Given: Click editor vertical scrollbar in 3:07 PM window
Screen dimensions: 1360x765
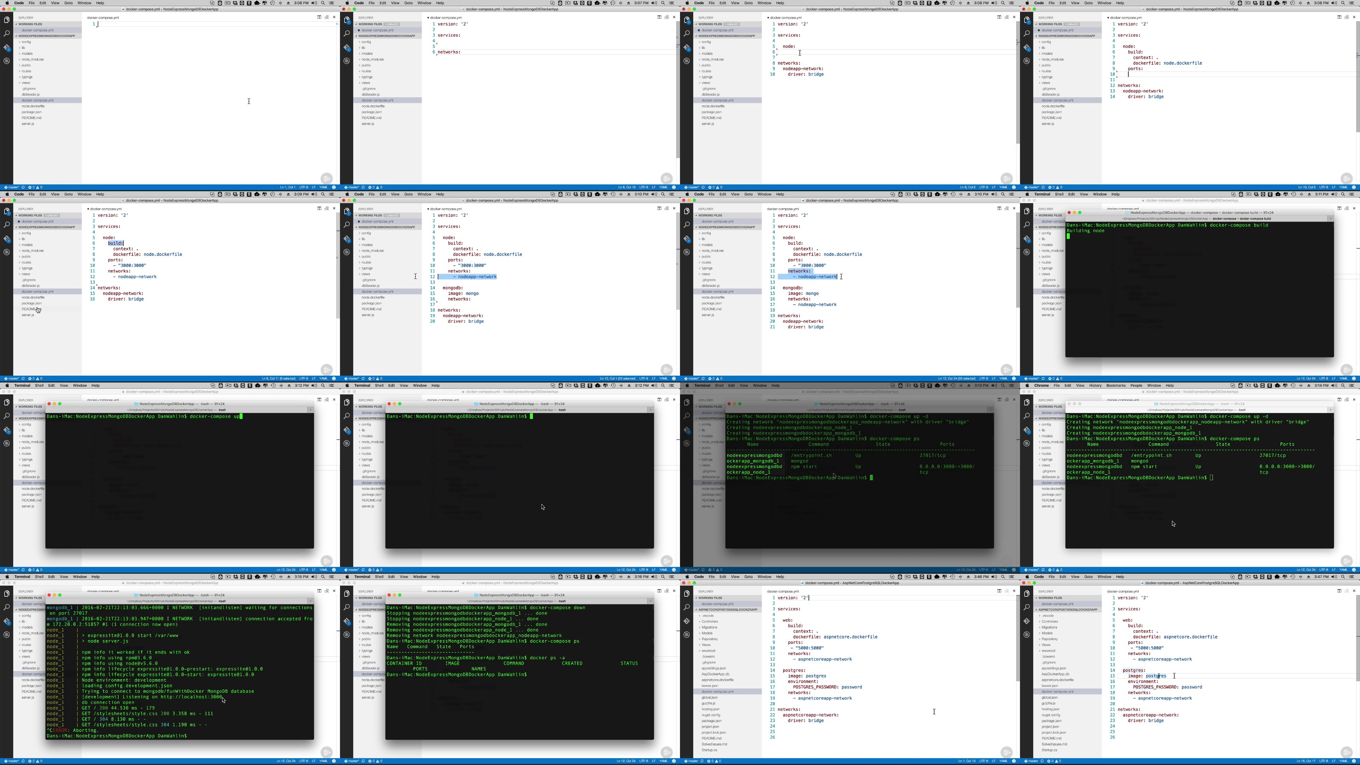Looking at the screenshot, I should (678, 90).
